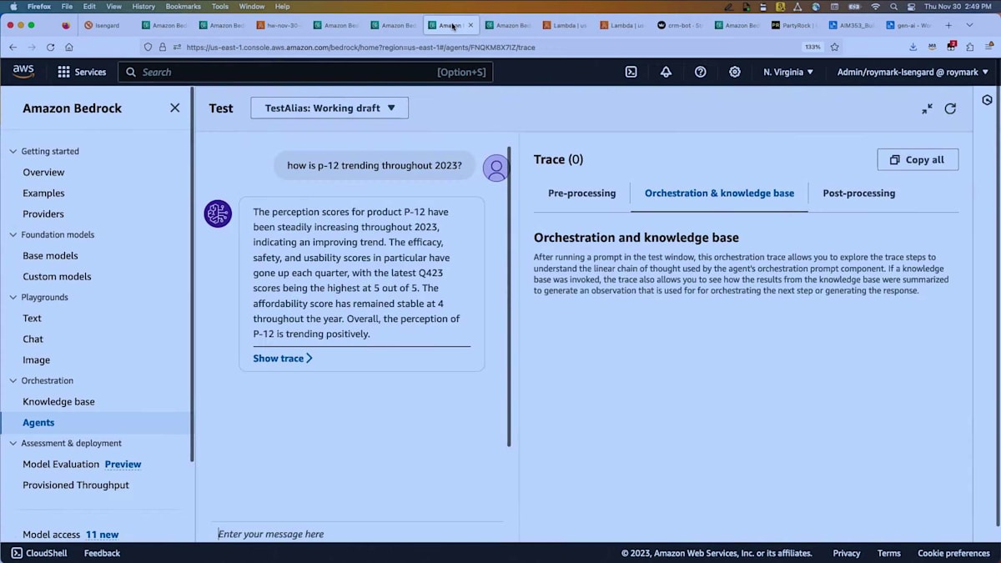This screenshot has height=563, width=1001.
Task: Collapse the Playgrounds section
Action: pyautogui.click(x=13, y=298)
